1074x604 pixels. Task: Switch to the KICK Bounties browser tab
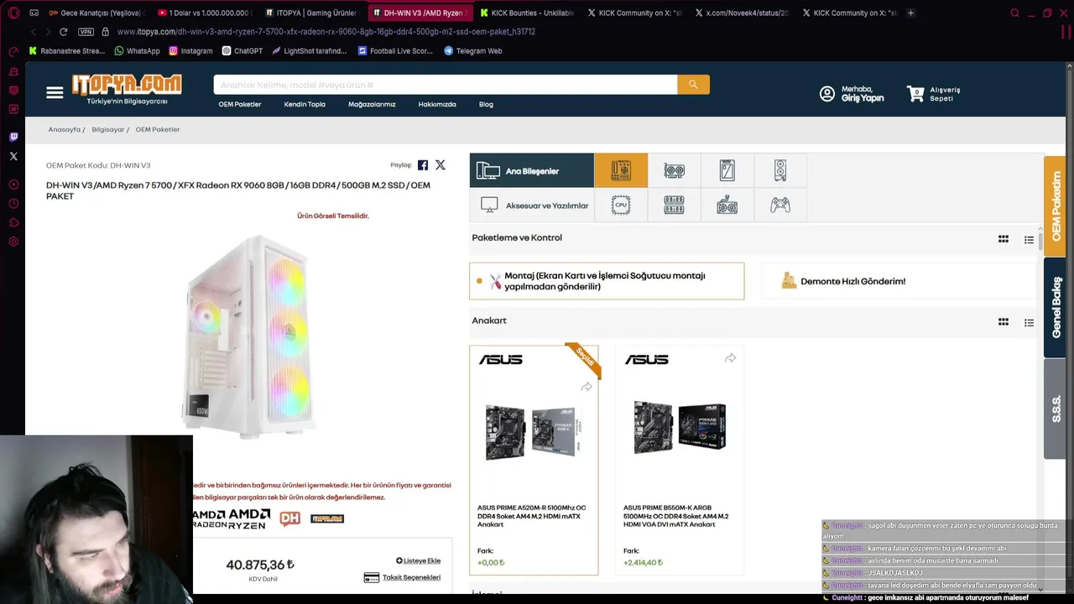527,13
